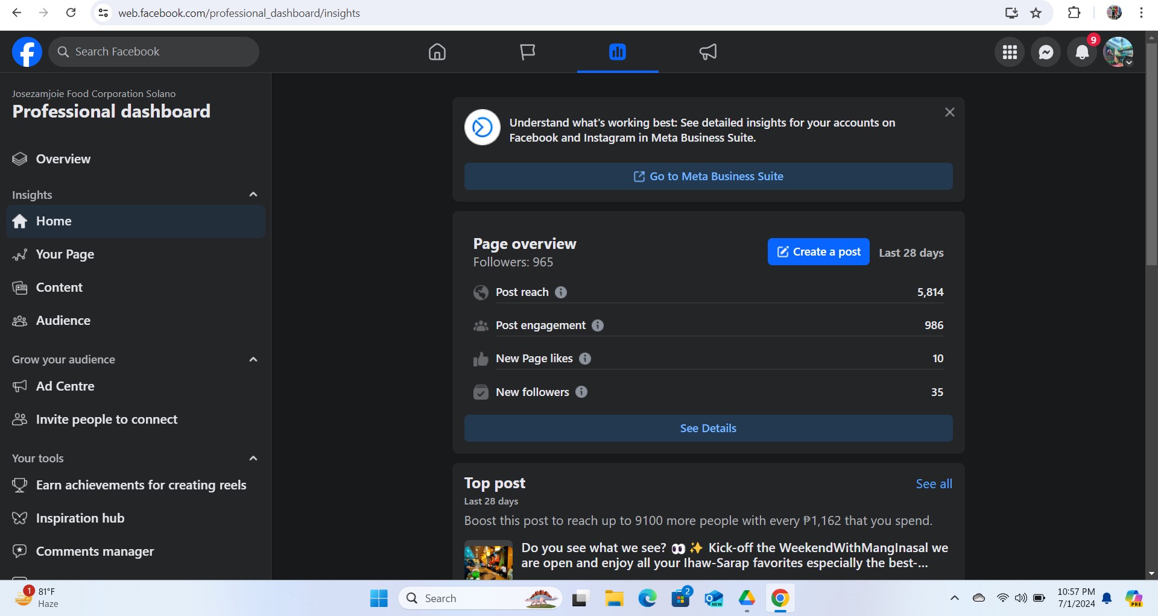Focus the Search Facebook field
This screenshot has height=616, width=1158.
click(x=154, y=52)
